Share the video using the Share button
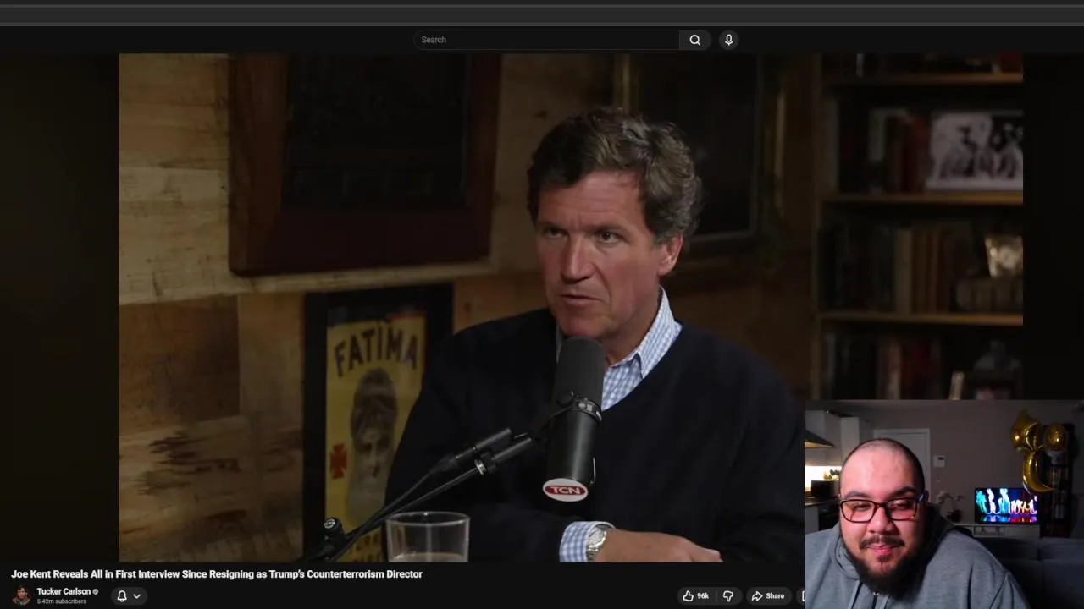The image size is (1084, 609). (768, 596)
